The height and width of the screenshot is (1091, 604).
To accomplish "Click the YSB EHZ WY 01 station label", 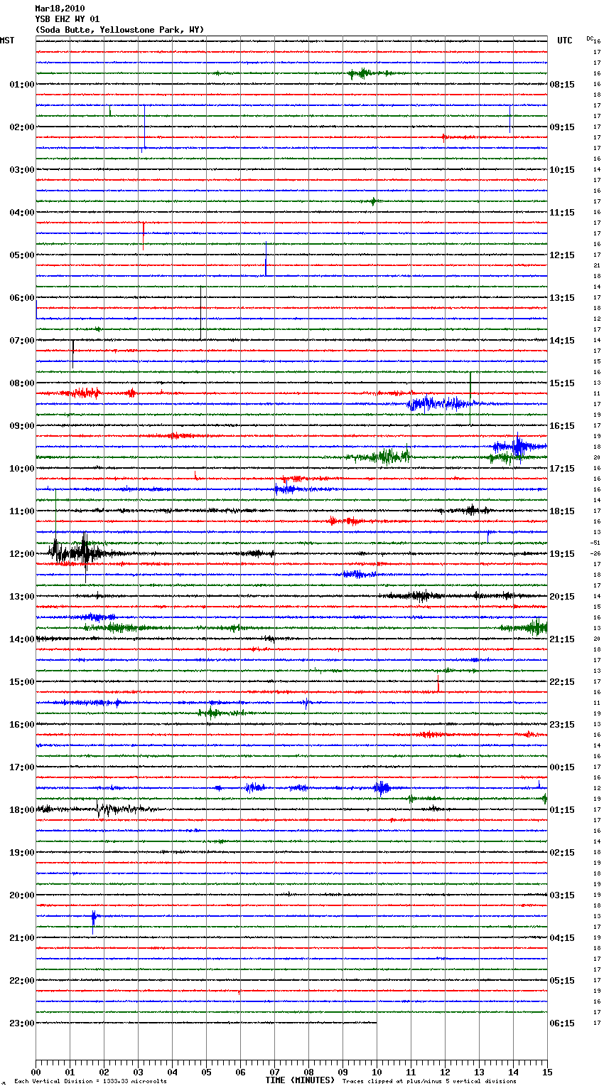I will 68,19.
